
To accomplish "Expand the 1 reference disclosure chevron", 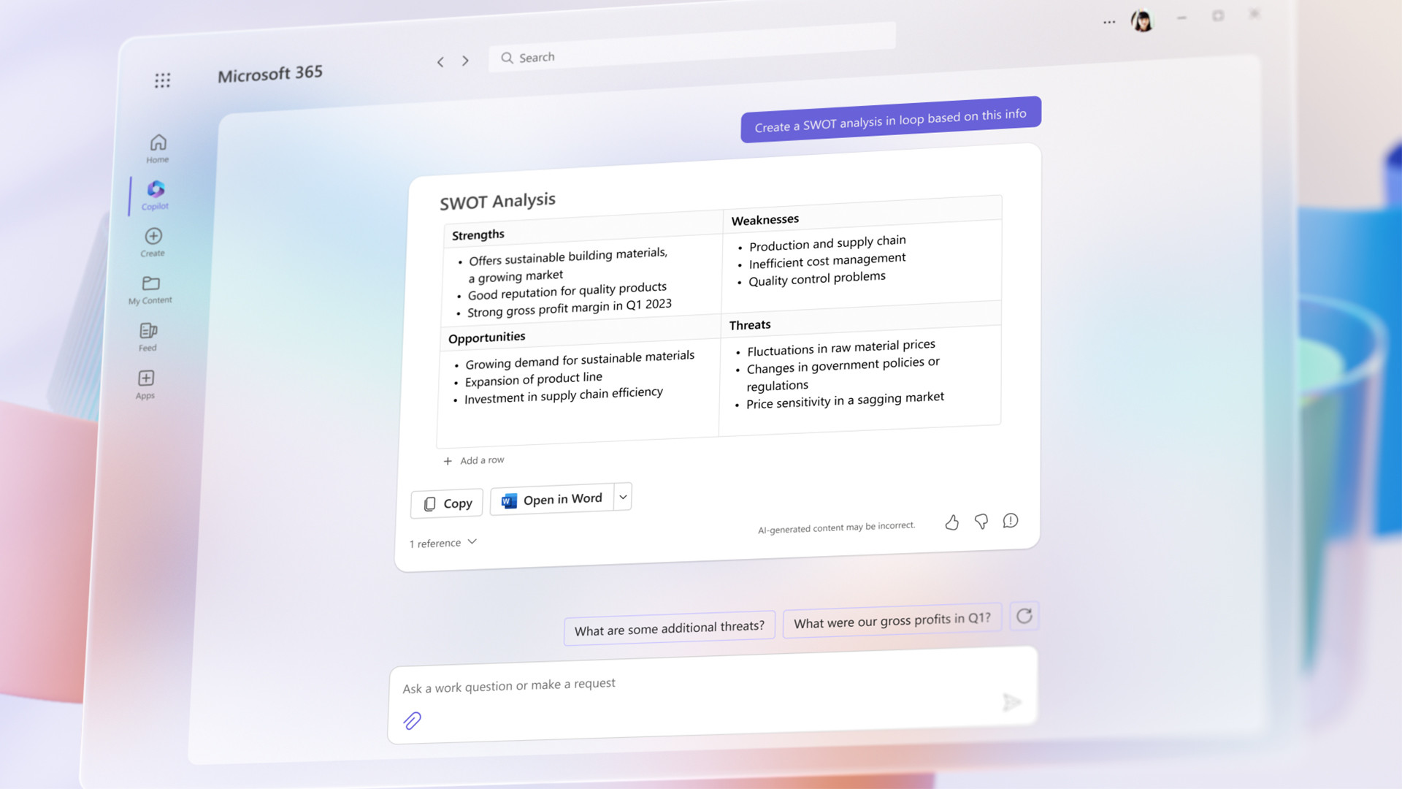I will pos(472,541).
